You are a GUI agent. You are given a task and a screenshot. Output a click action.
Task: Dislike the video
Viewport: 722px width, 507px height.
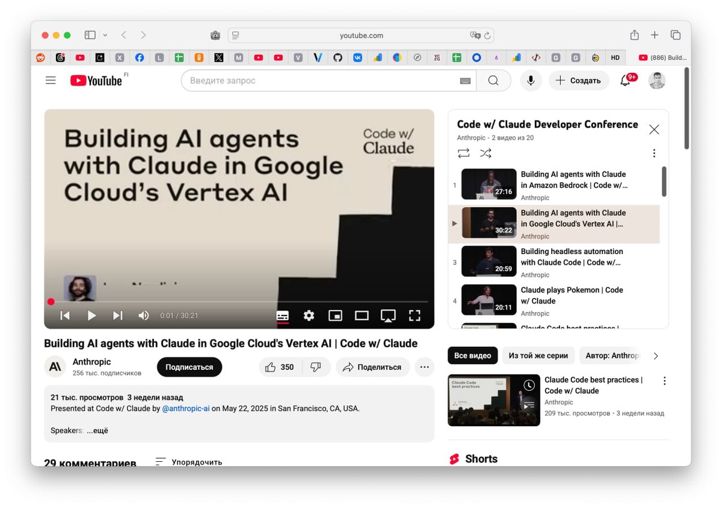pyautogui.click(x=316, y=367)
